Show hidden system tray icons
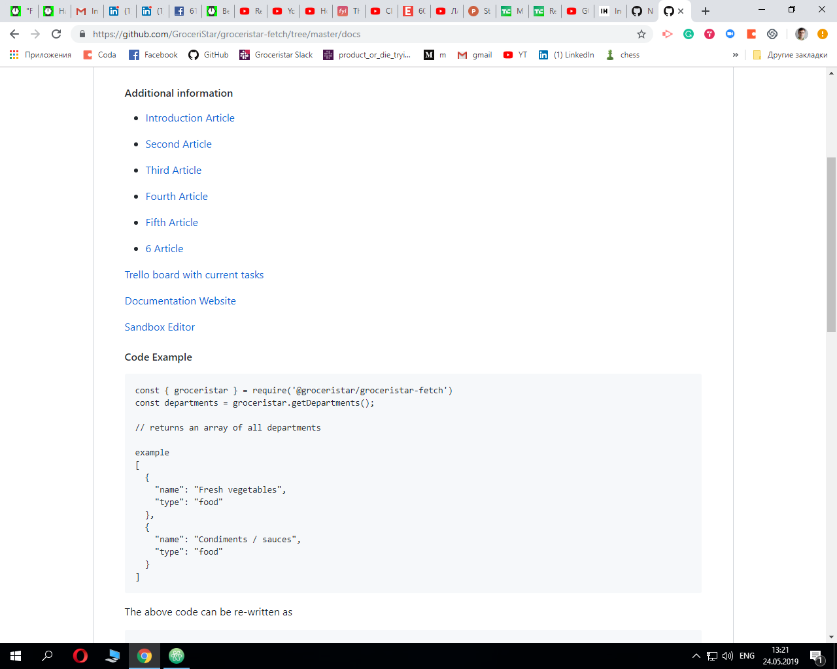Screen dimensions: 837x669 pos(696,656)
